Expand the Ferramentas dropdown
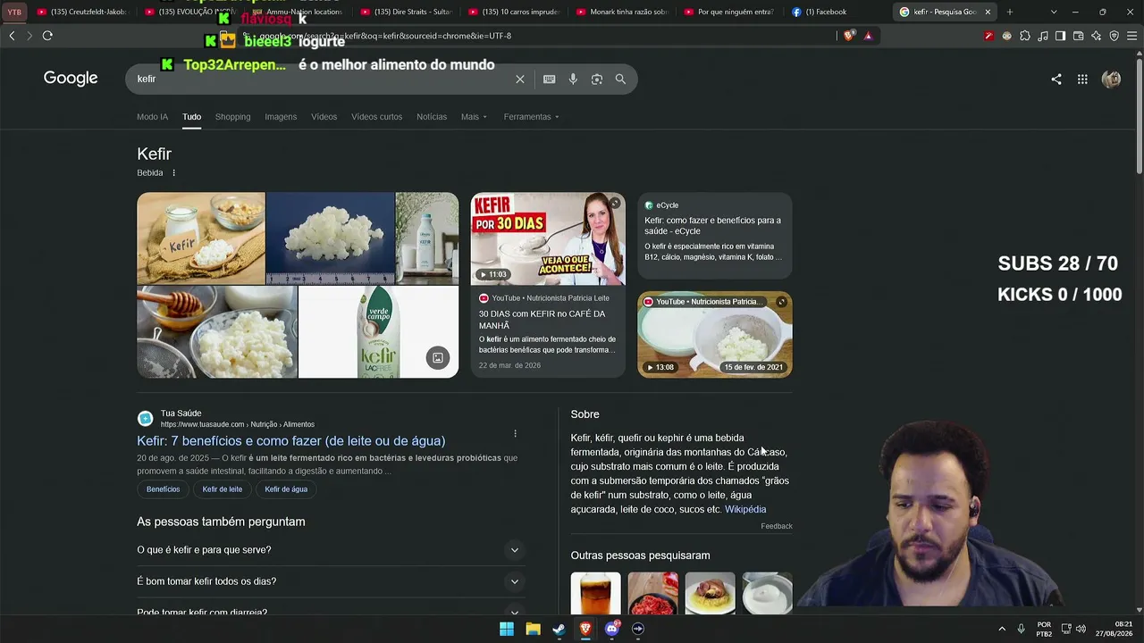Screen dimensions: 1144x643 531,117
